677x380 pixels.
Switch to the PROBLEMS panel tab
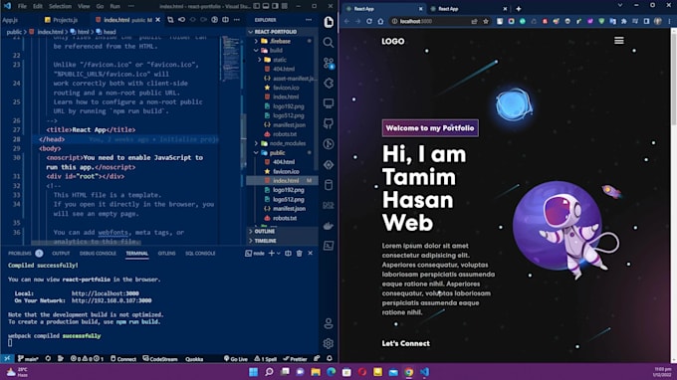[20, 254]
